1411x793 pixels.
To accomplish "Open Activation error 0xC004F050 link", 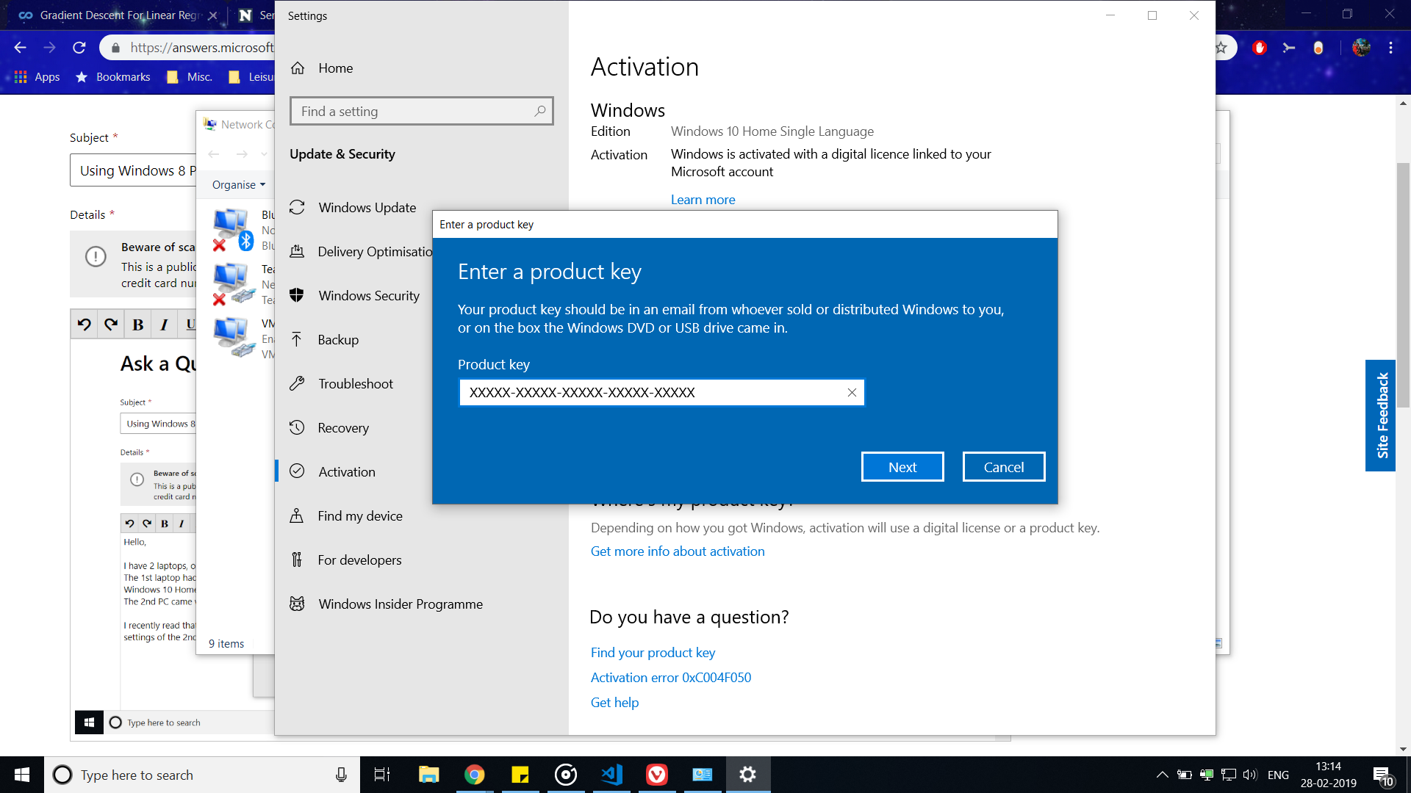I will point(671,678).
